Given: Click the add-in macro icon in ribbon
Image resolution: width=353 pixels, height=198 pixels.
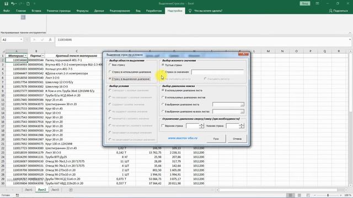Looking at the screenshot, I should click(x=23, y=17).
